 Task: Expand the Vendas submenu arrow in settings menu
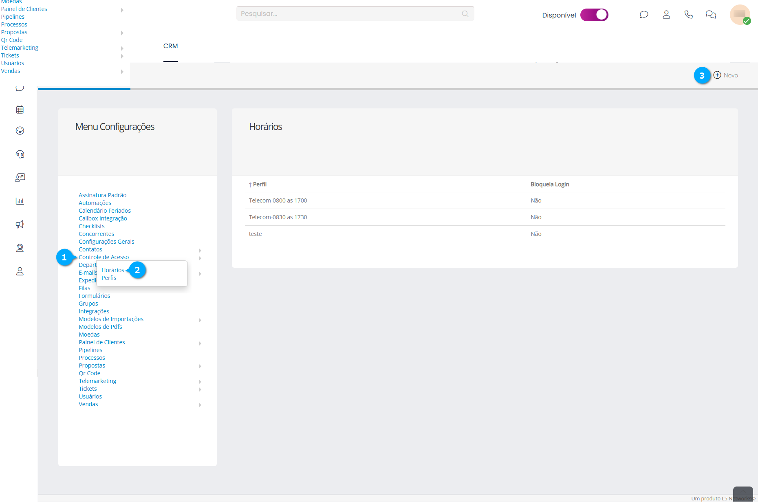tap(200, 405)
